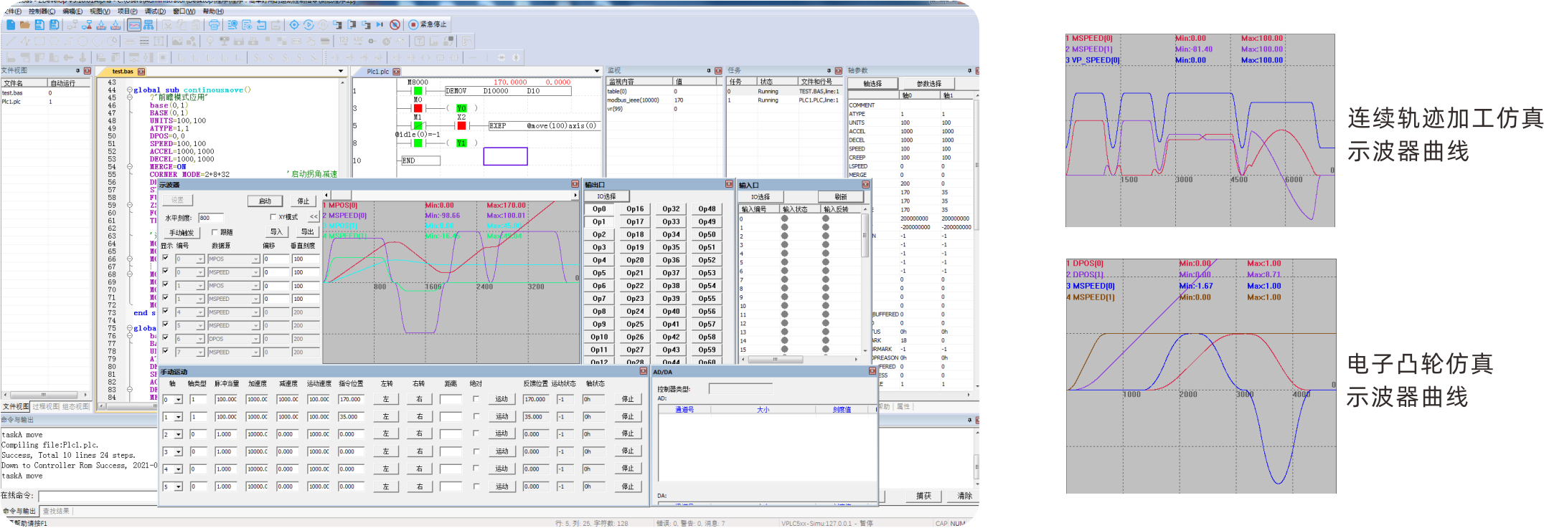
Task: Click the emergency stop 紧急停止 button
Action: pyautogui.click(x=428, y=24)
